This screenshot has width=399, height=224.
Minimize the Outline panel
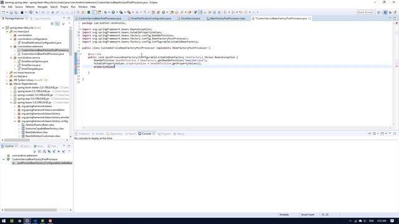64,146
